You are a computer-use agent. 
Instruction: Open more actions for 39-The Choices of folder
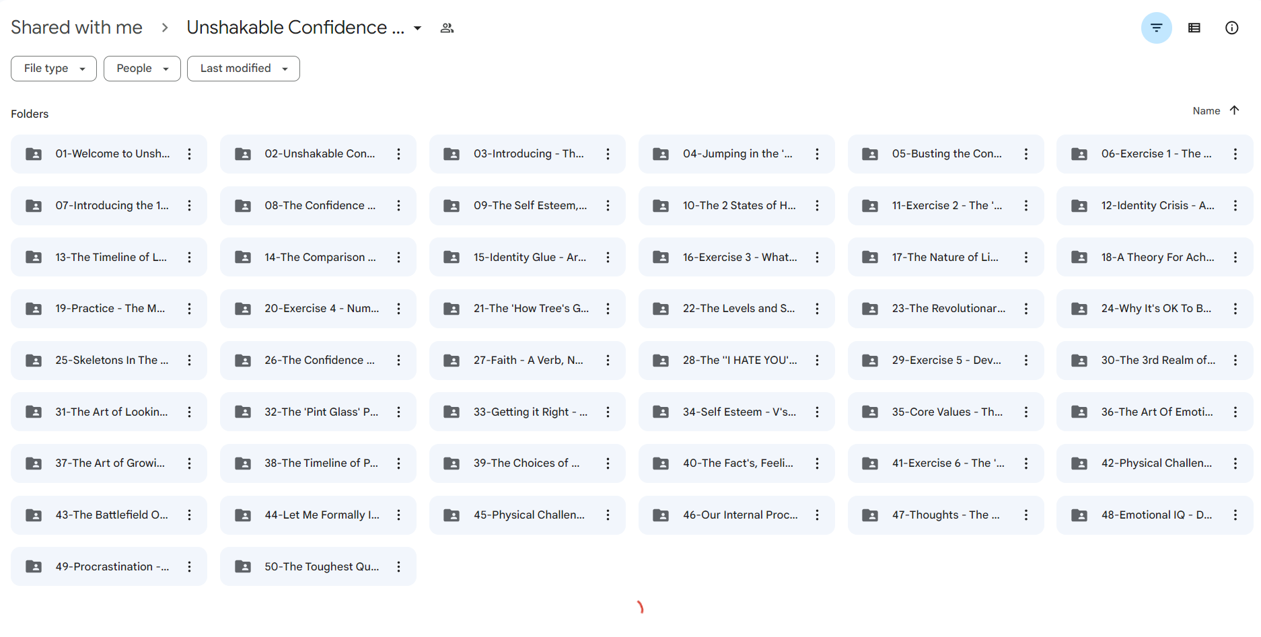click(608, 463)
